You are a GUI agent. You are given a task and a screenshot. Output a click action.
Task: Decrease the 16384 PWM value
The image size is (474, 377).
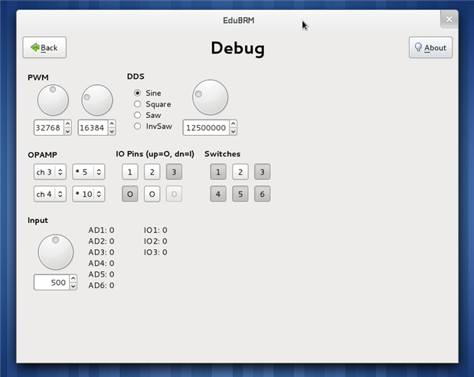pos(112,131)
